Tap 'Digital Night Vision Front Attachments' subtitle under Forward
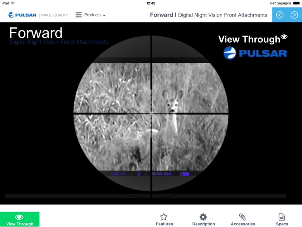 (x=59, y=42)
